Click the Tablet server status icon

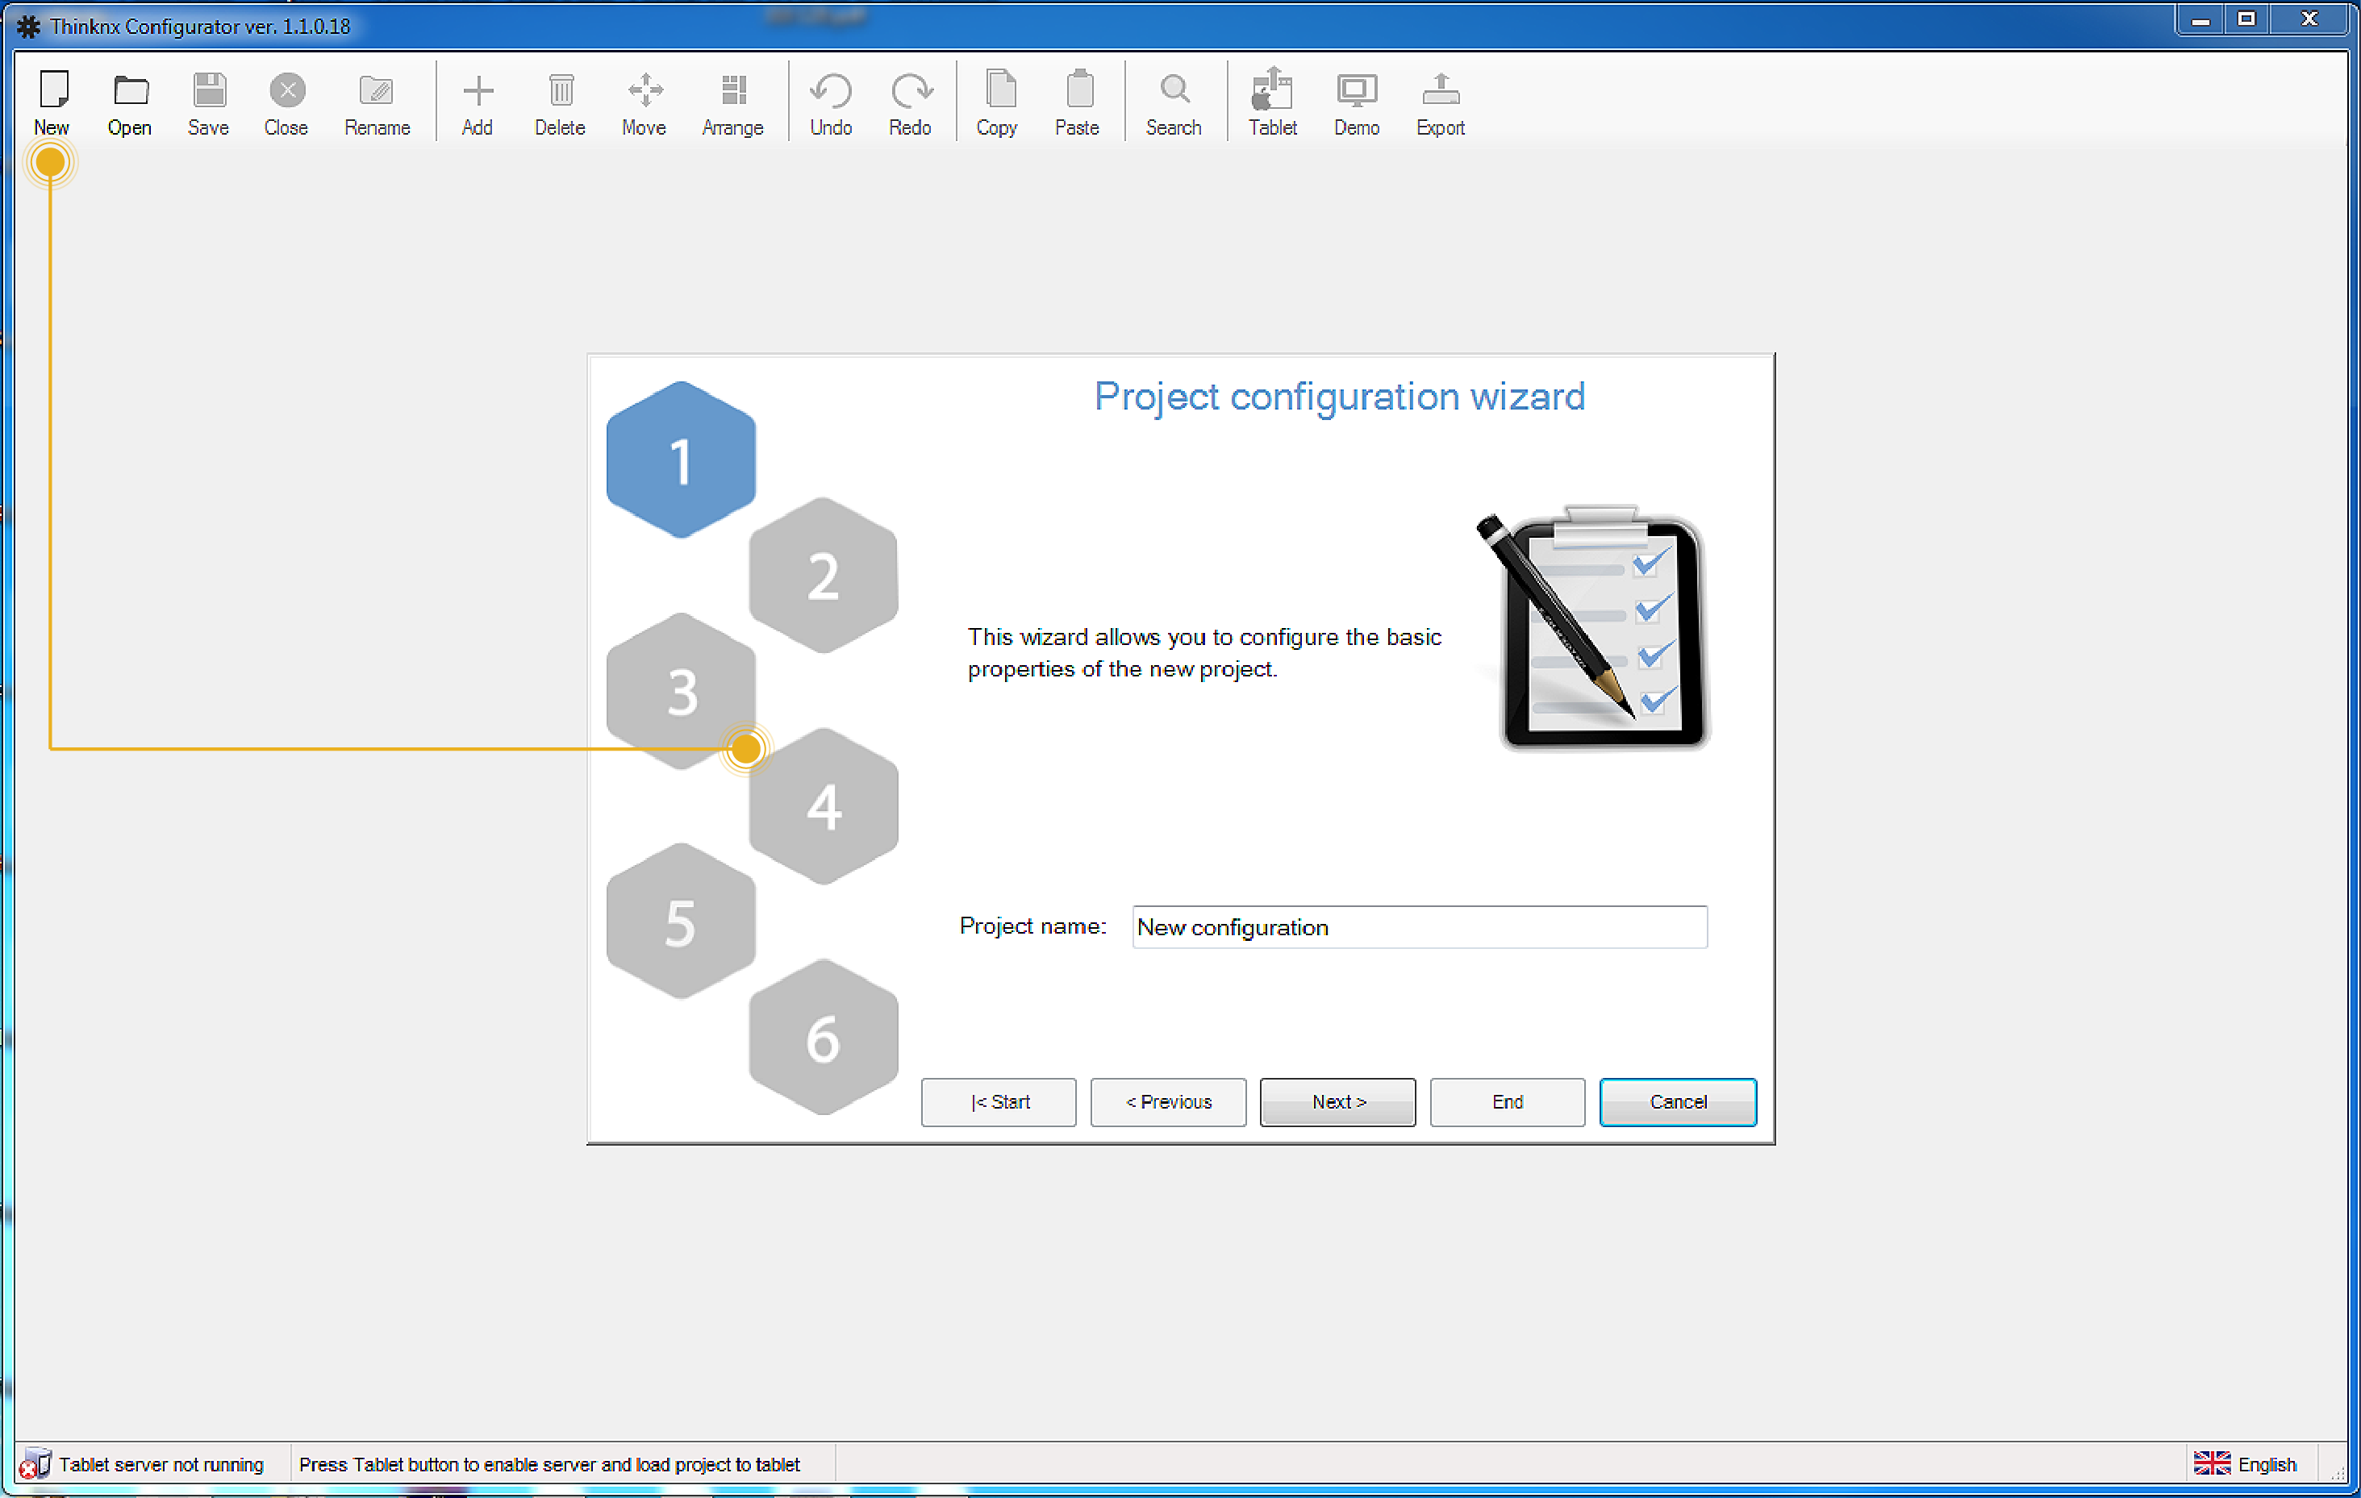35,1463
